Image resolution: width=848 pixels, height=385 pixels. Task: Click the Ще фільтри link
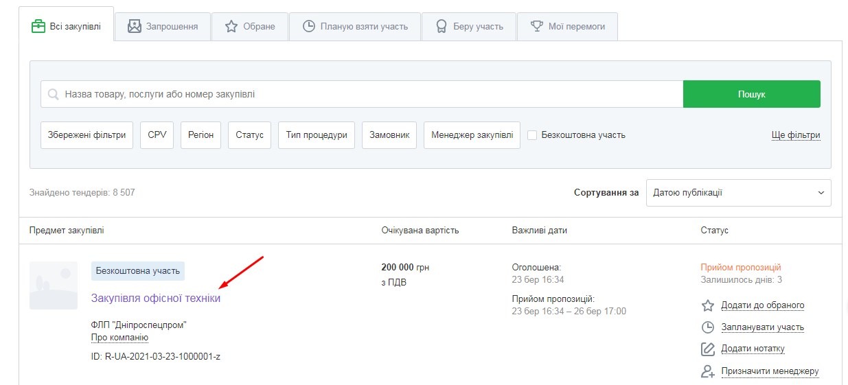796,135
